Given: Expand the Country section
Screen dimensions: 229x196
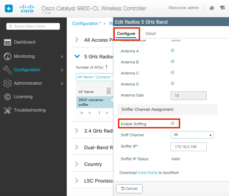Looking at the screenshot, I should pos(77,164).
